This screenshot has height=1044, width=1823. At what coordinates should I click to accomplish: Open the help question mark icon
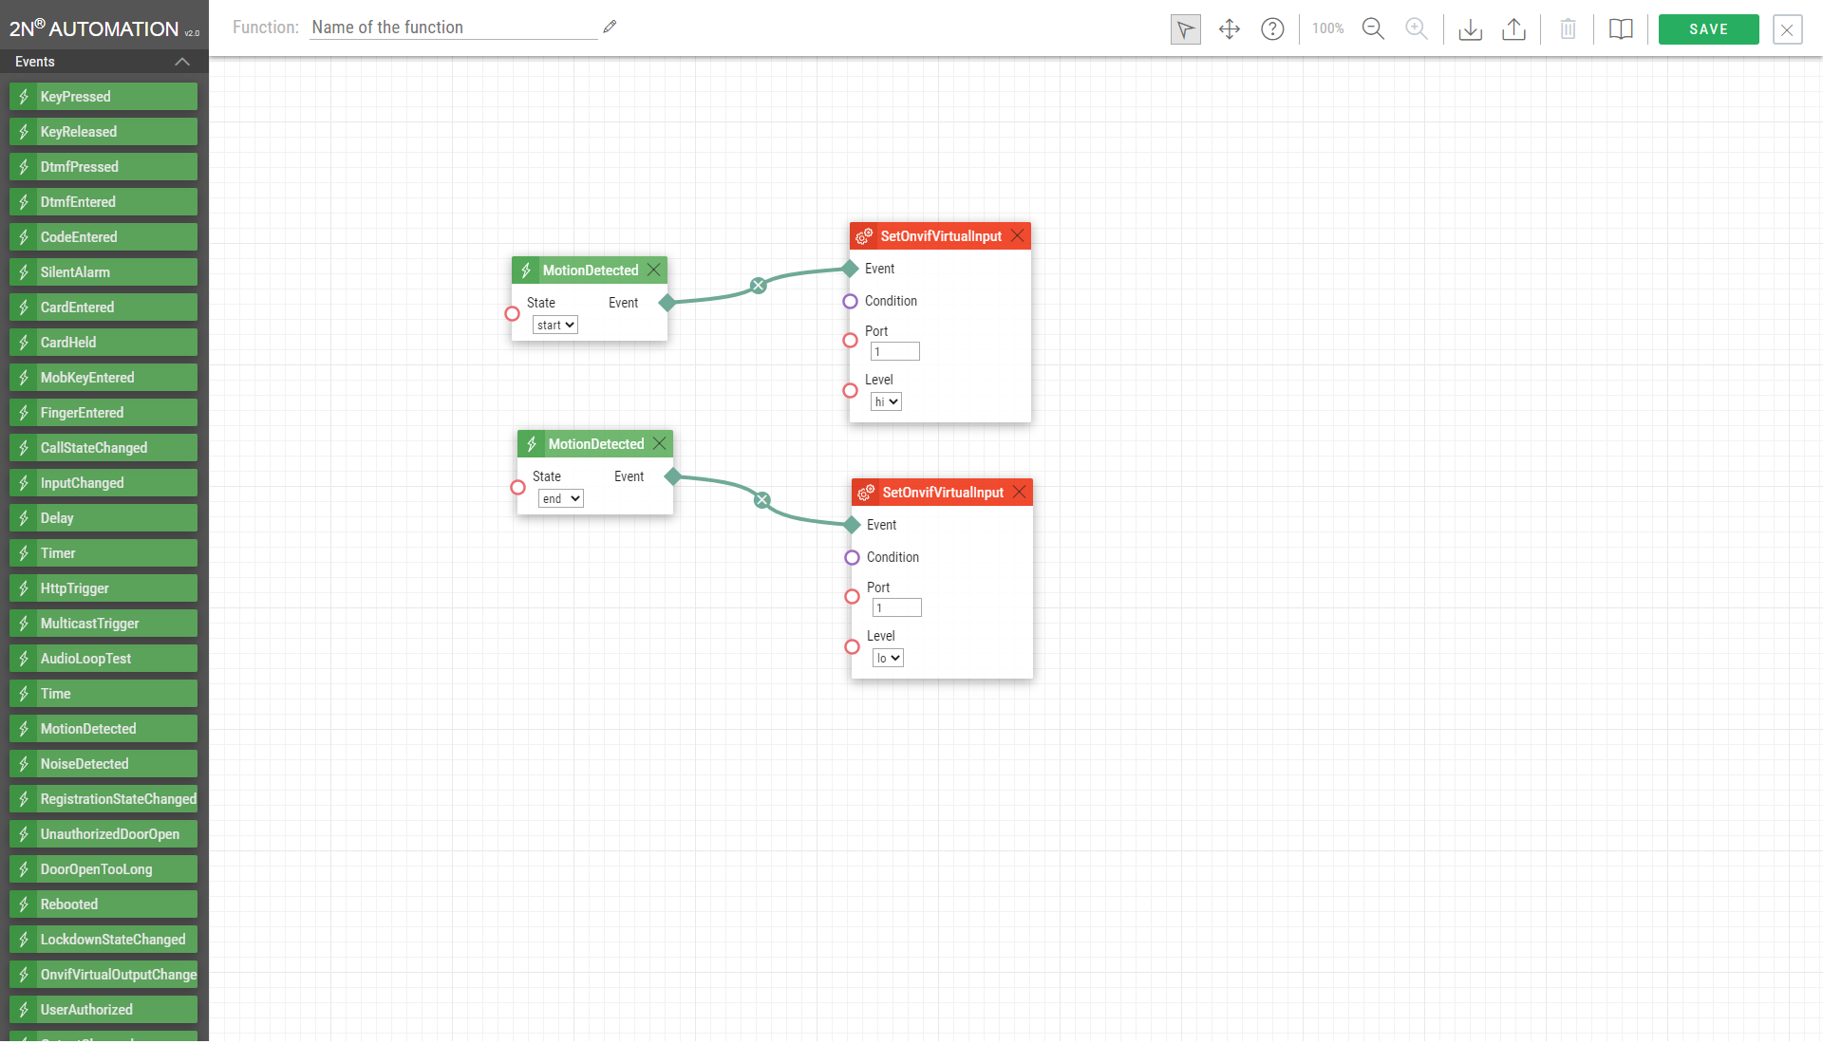click(1272, 29)
